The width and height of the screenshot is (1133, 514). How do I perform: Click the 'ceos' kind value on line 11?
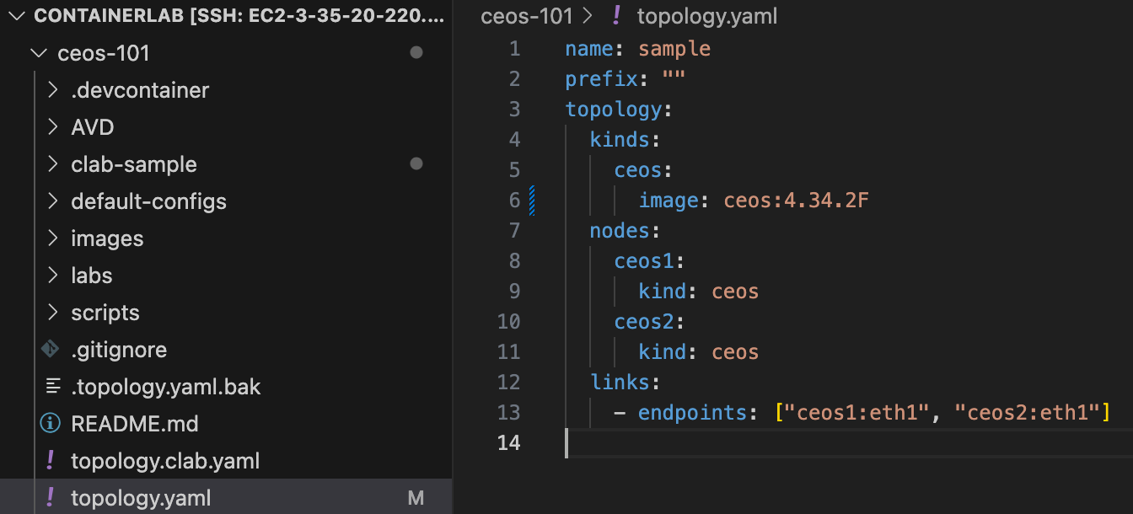tap(735, 352)
